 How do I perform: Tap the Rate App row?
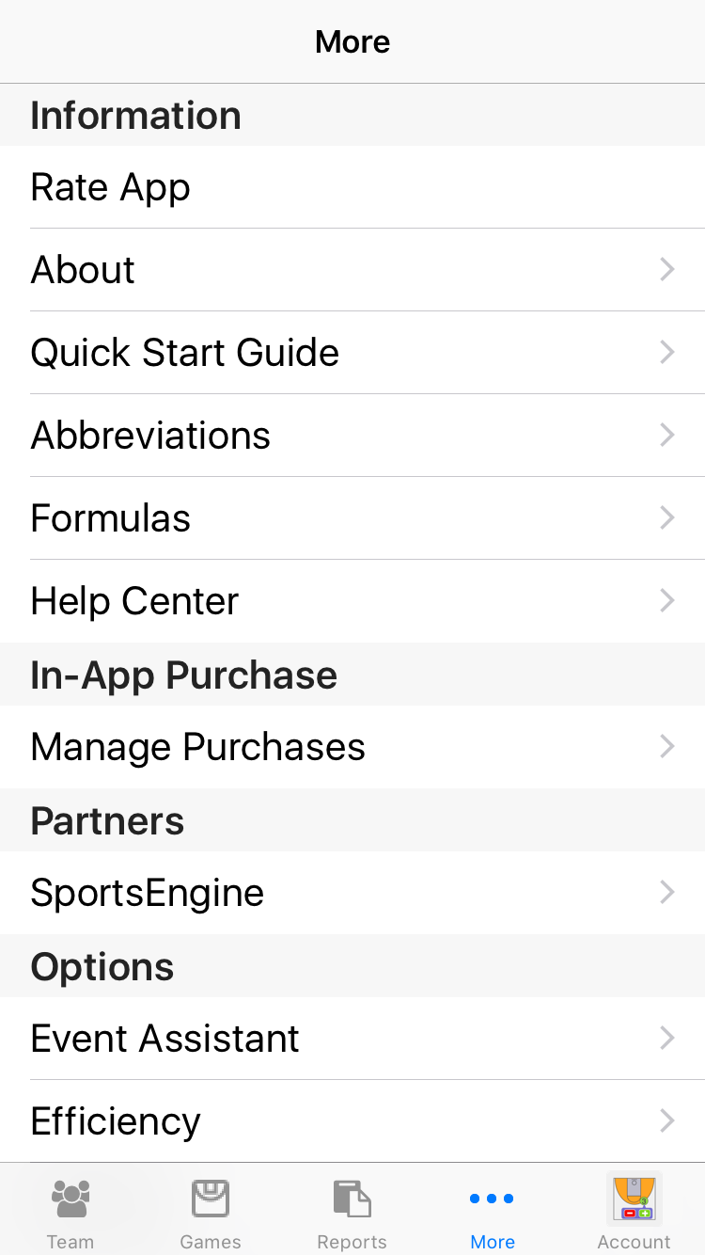111,187
